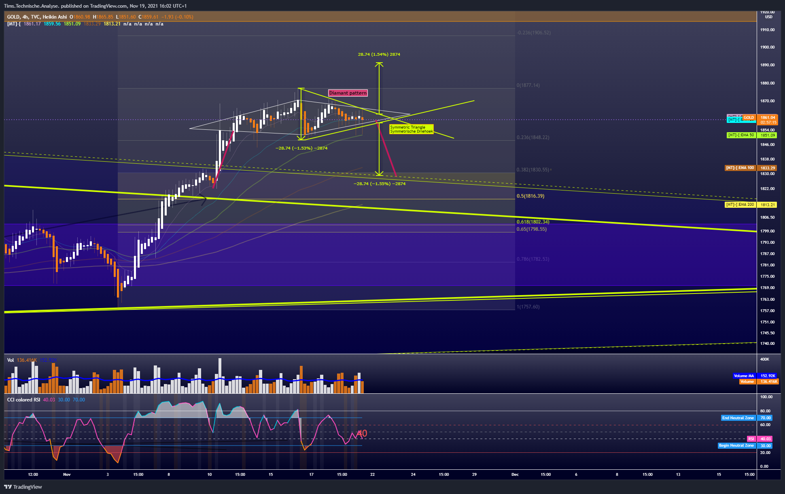Click the '28.74 (1.54%) 2874' measure label
Screen dimensions: 785x494
(x=379, y=54)
